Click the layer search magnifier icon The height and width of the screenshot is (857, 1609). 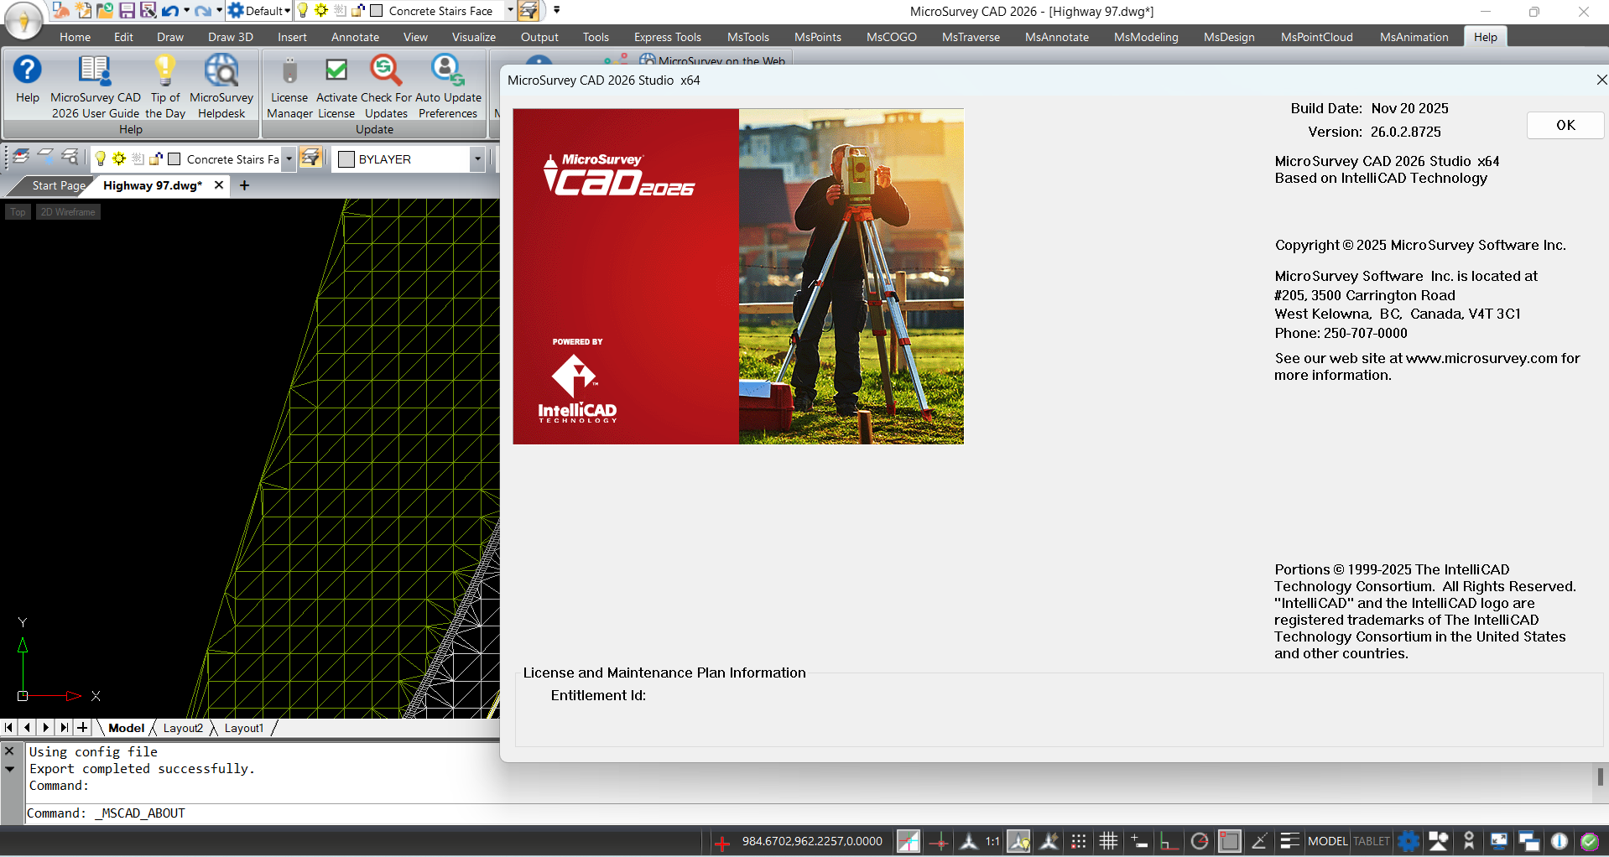70,158
